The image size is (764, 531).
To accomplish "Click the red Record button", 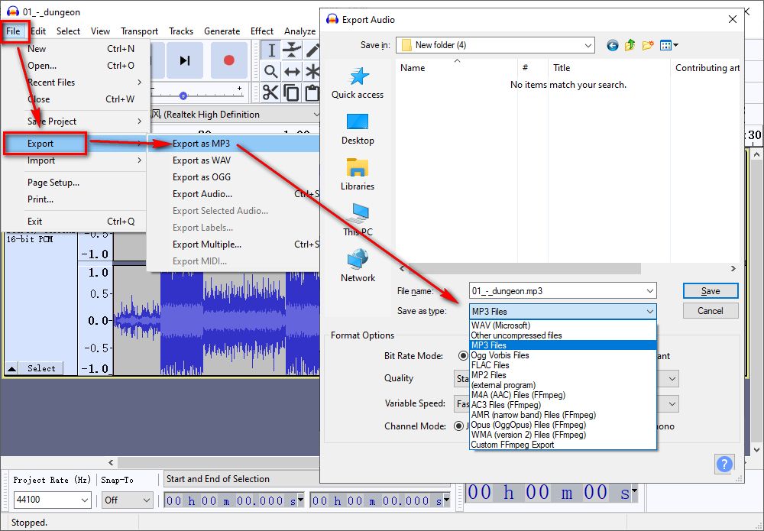I will click(229, 60).
